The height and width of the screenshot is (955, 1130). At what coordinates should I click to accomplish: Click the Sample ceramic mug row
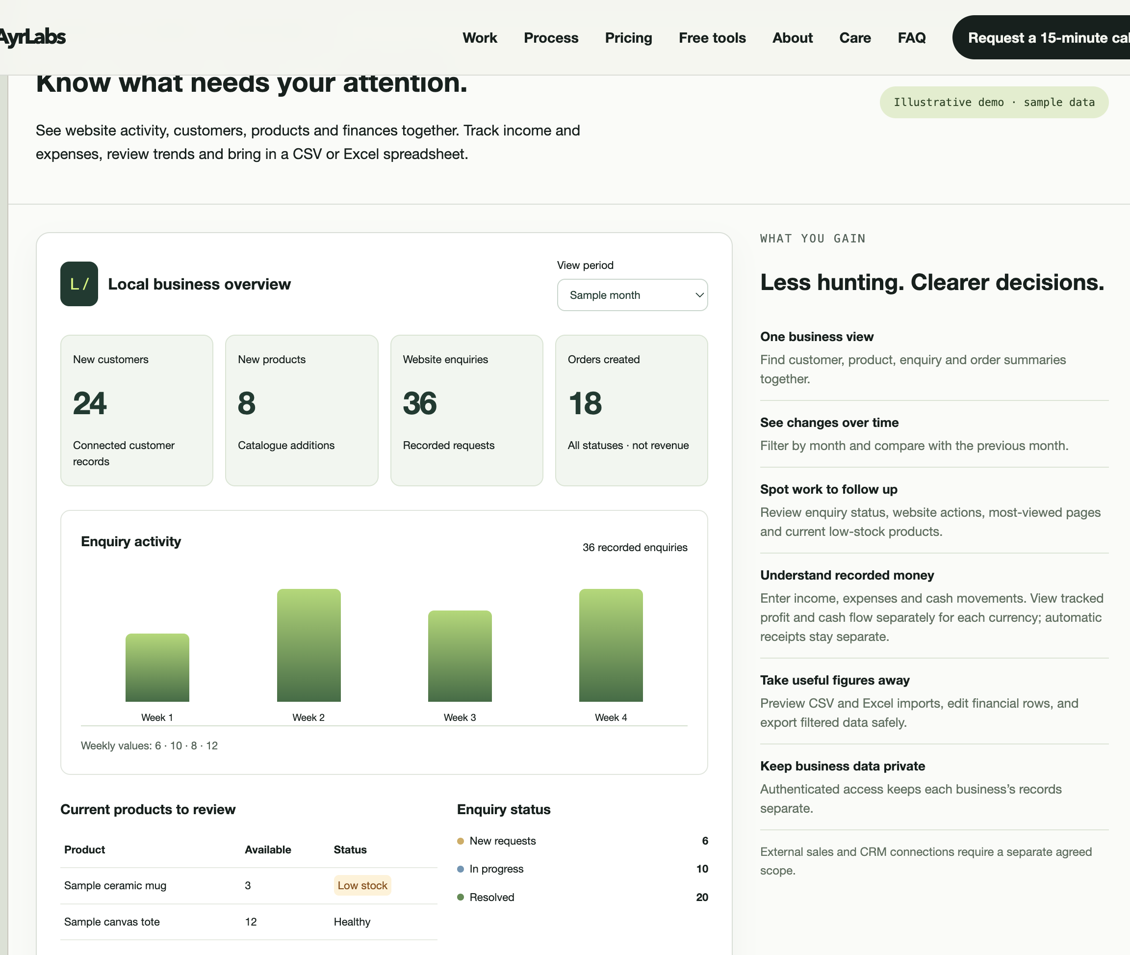coord(249,885)
